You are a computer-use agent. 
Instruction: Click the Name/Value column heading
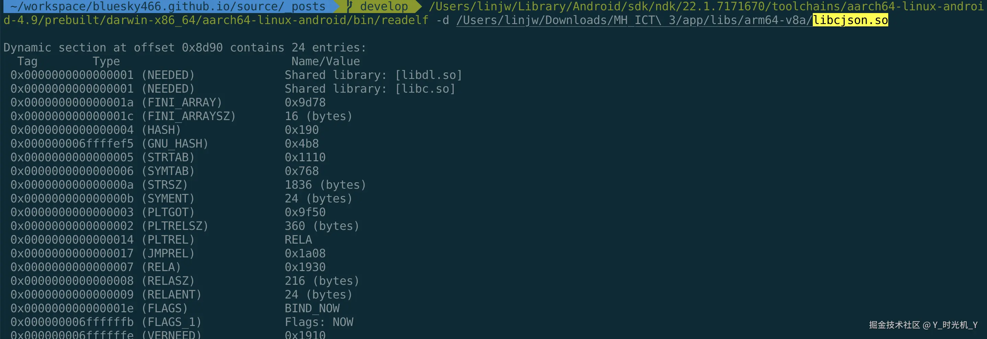click(x=325, y=61)
